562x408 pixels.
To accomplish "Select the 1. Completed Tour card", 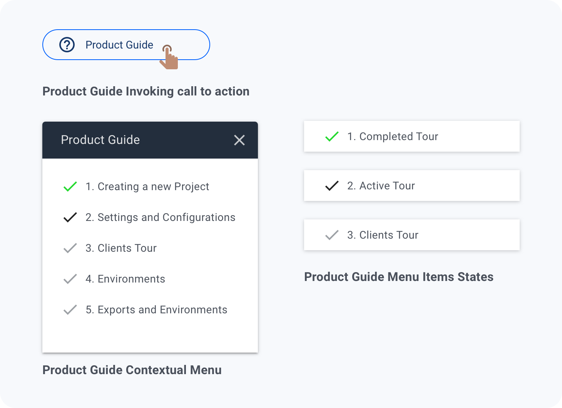I will (x=412, y=137).
